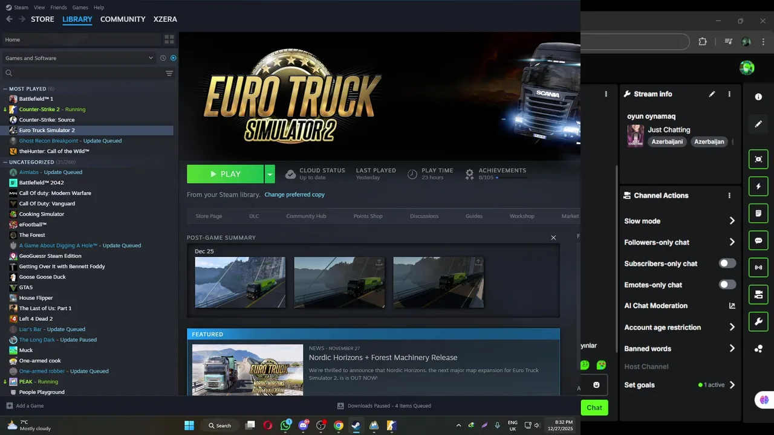The image size is (774, 435).
Task: Open the Friends menu
Action: 59,7
